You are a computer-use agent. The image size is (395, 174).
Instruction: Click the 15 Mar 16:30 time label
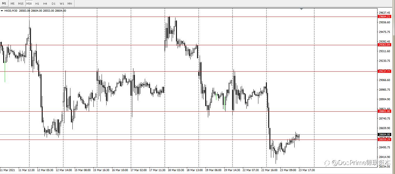(x=101, y=170)
